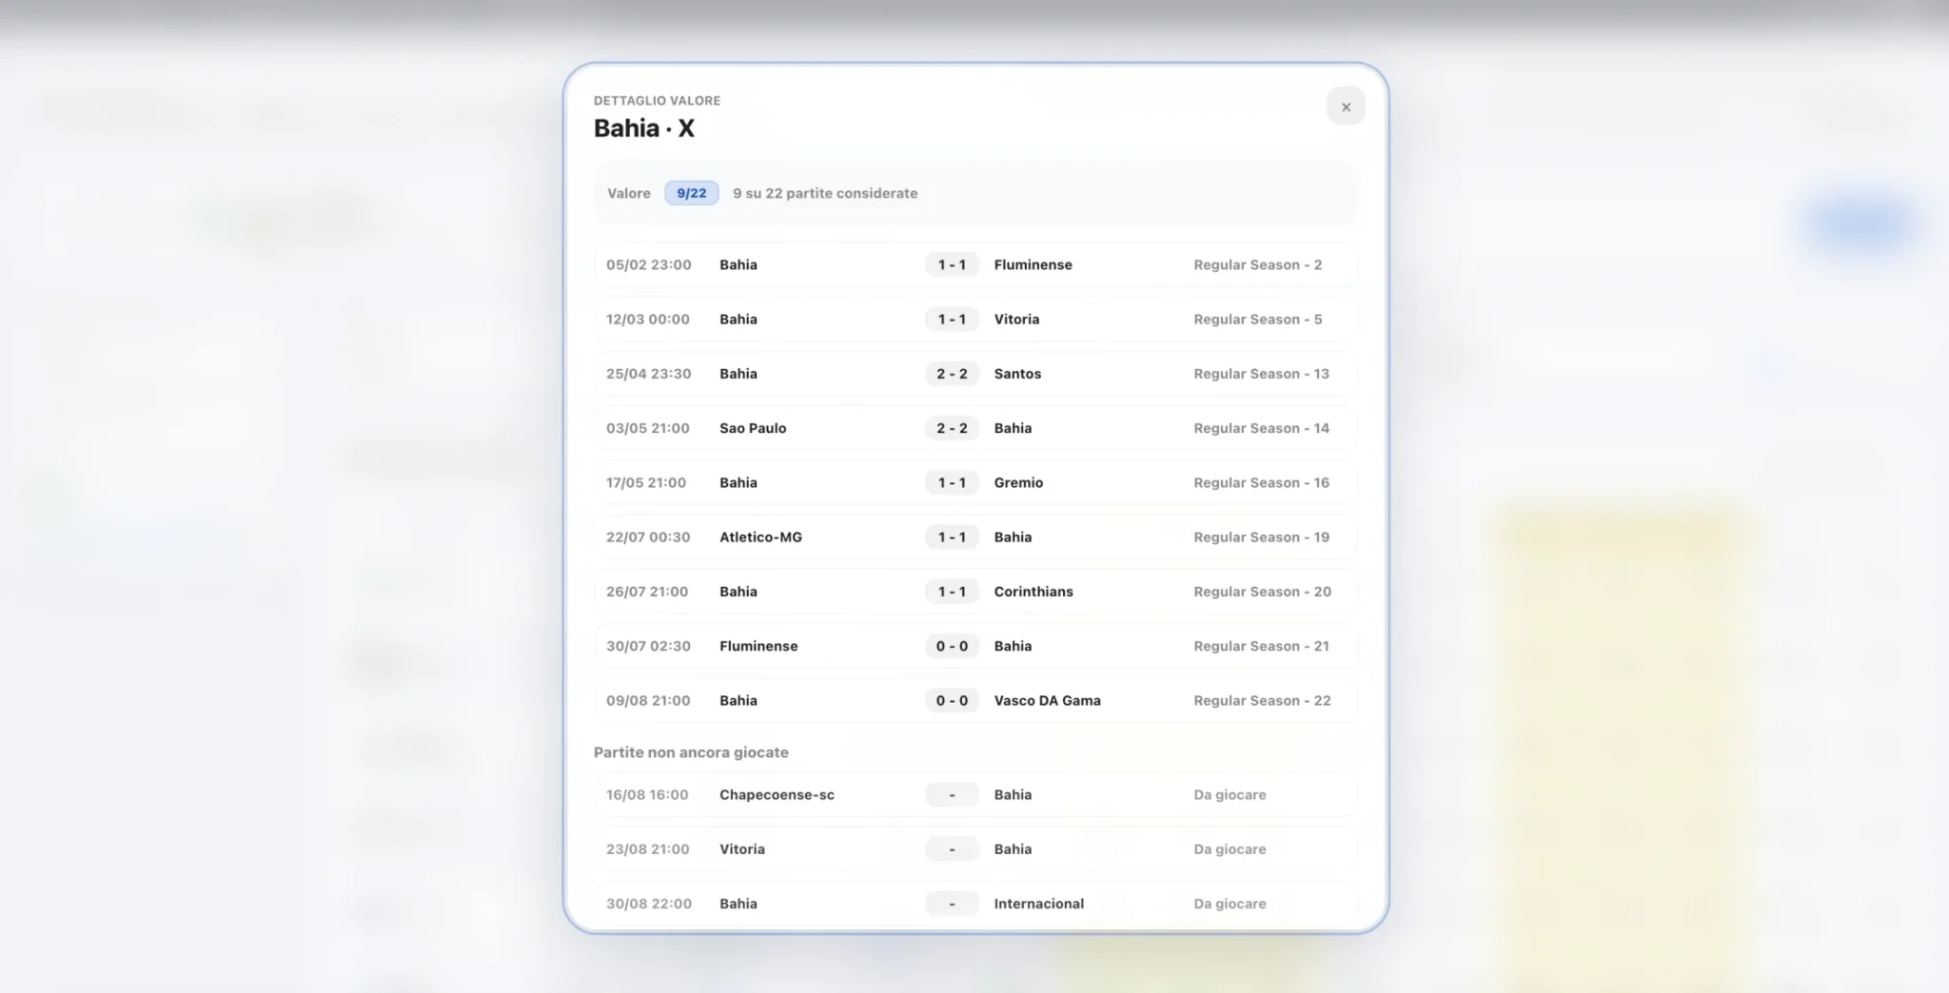Select the Bahia vs Corinthians row
The width and height of the screenshot is (1949, 993).
click(x=975, y=592)
